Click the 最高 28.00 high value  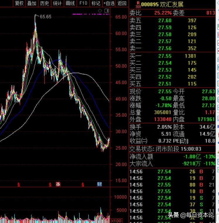(x=208, y=98)
